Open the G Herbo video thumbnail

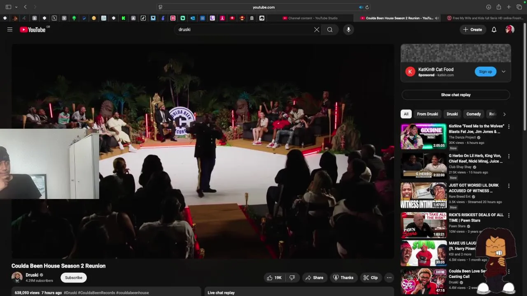point(424,166)
